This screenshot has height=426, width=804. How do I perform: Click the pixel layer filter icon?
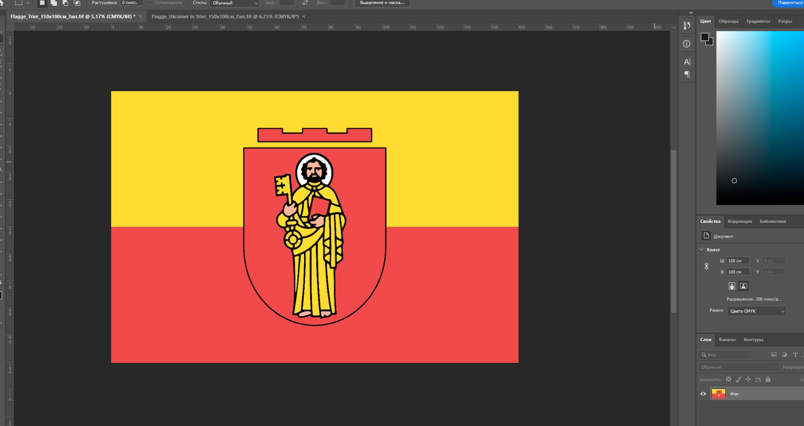point(774,355)
